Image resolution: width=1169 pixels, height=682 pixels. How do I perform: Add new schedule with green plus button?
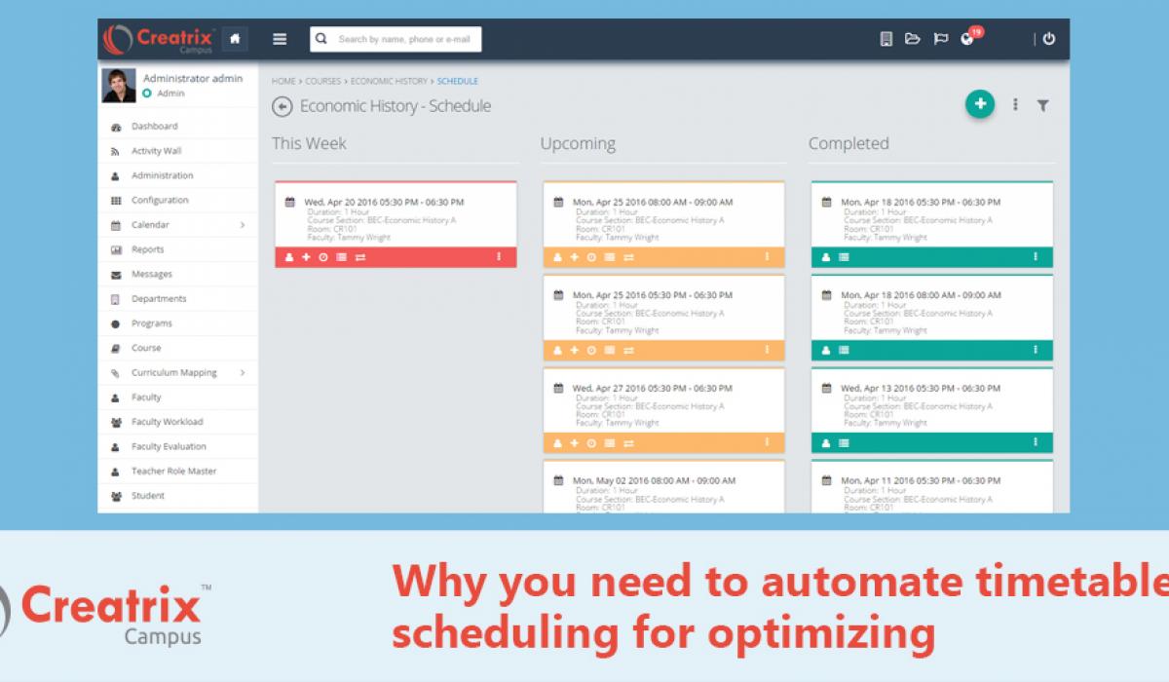(980, 103)
